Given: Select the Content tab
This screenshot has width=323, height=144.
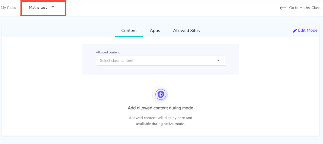Looking at the screenshot, I should tap(129, 30).
